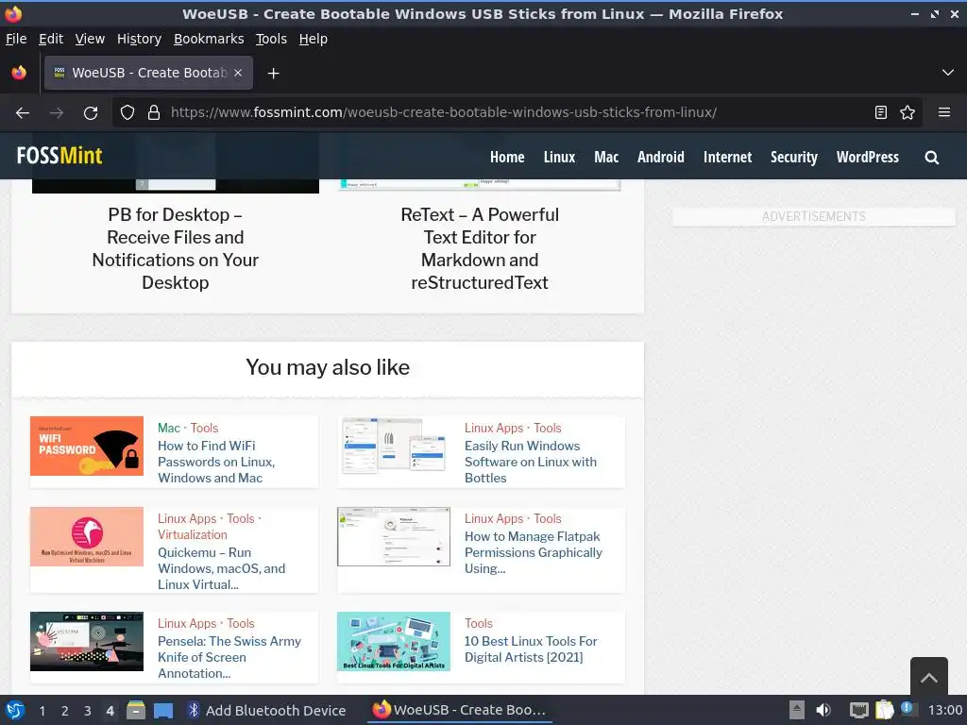The width and height of the screenshot is (967, 725).
Task: Switch to virtual desktop 1
Action: 42,711
